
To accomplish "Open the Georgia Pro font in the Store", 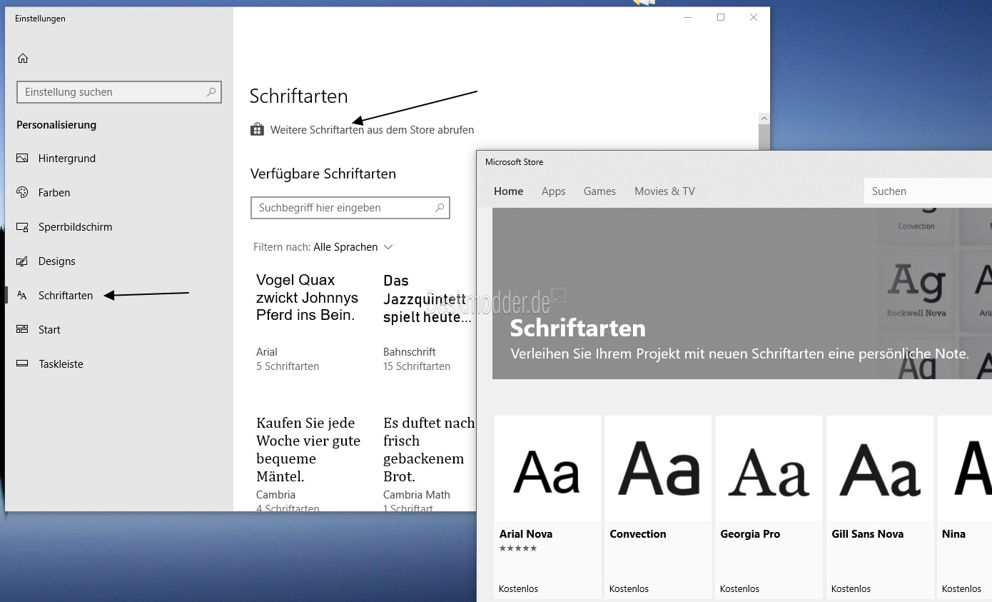I will [769, 507].
